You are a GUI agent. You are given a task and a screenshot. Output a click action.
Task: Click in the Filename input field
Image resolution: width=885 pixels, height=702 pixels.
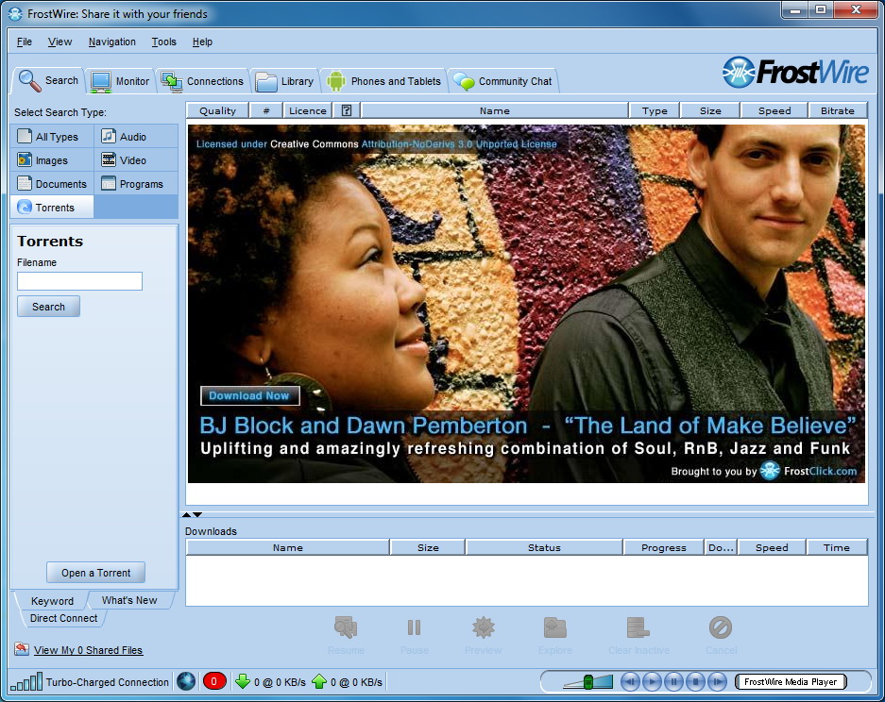[x=79, y=281]
